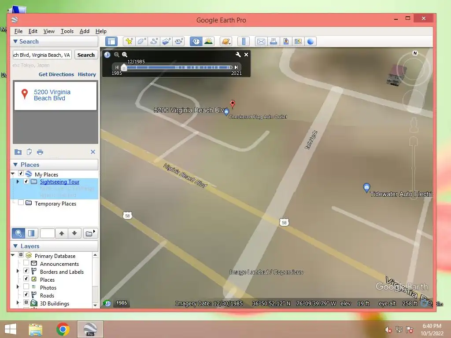Expand the Photos layer
Image resolution: width=451 pixels, height=338 pixels.
(18, 287)
